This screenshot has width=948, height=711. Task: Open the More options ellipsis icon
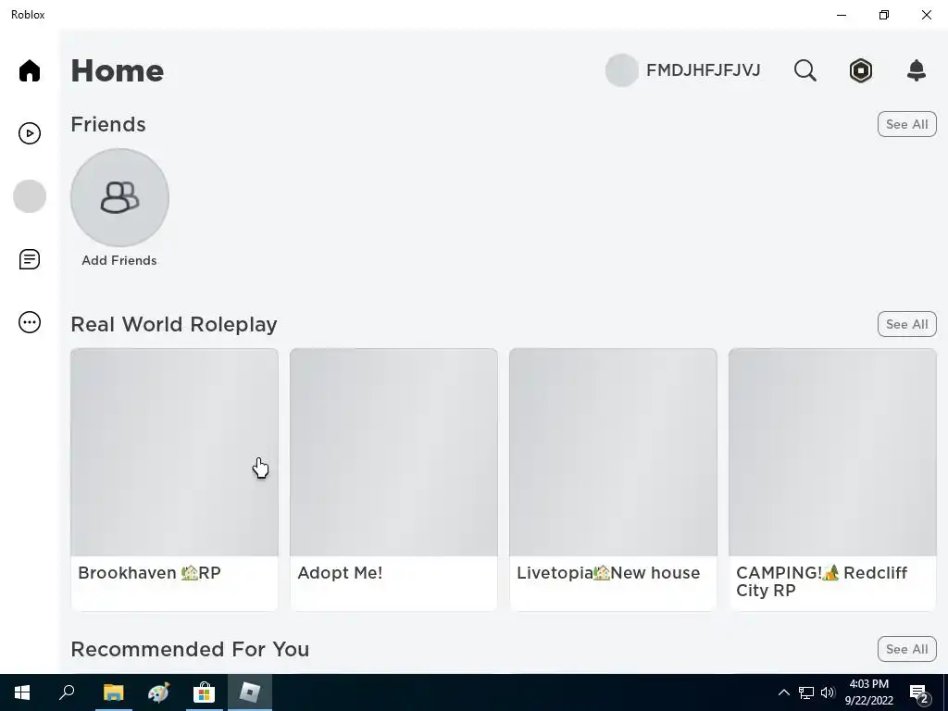point(29,321)
